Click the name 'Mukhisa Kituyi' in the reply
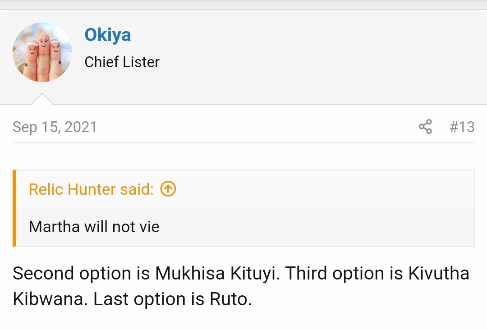The image size is (487, 330). pos(216,274)
